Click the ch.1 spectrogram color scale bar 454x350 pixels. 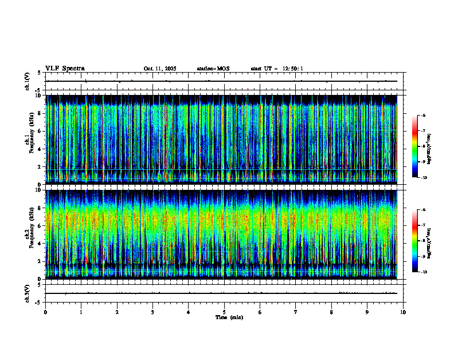(414, 146)
